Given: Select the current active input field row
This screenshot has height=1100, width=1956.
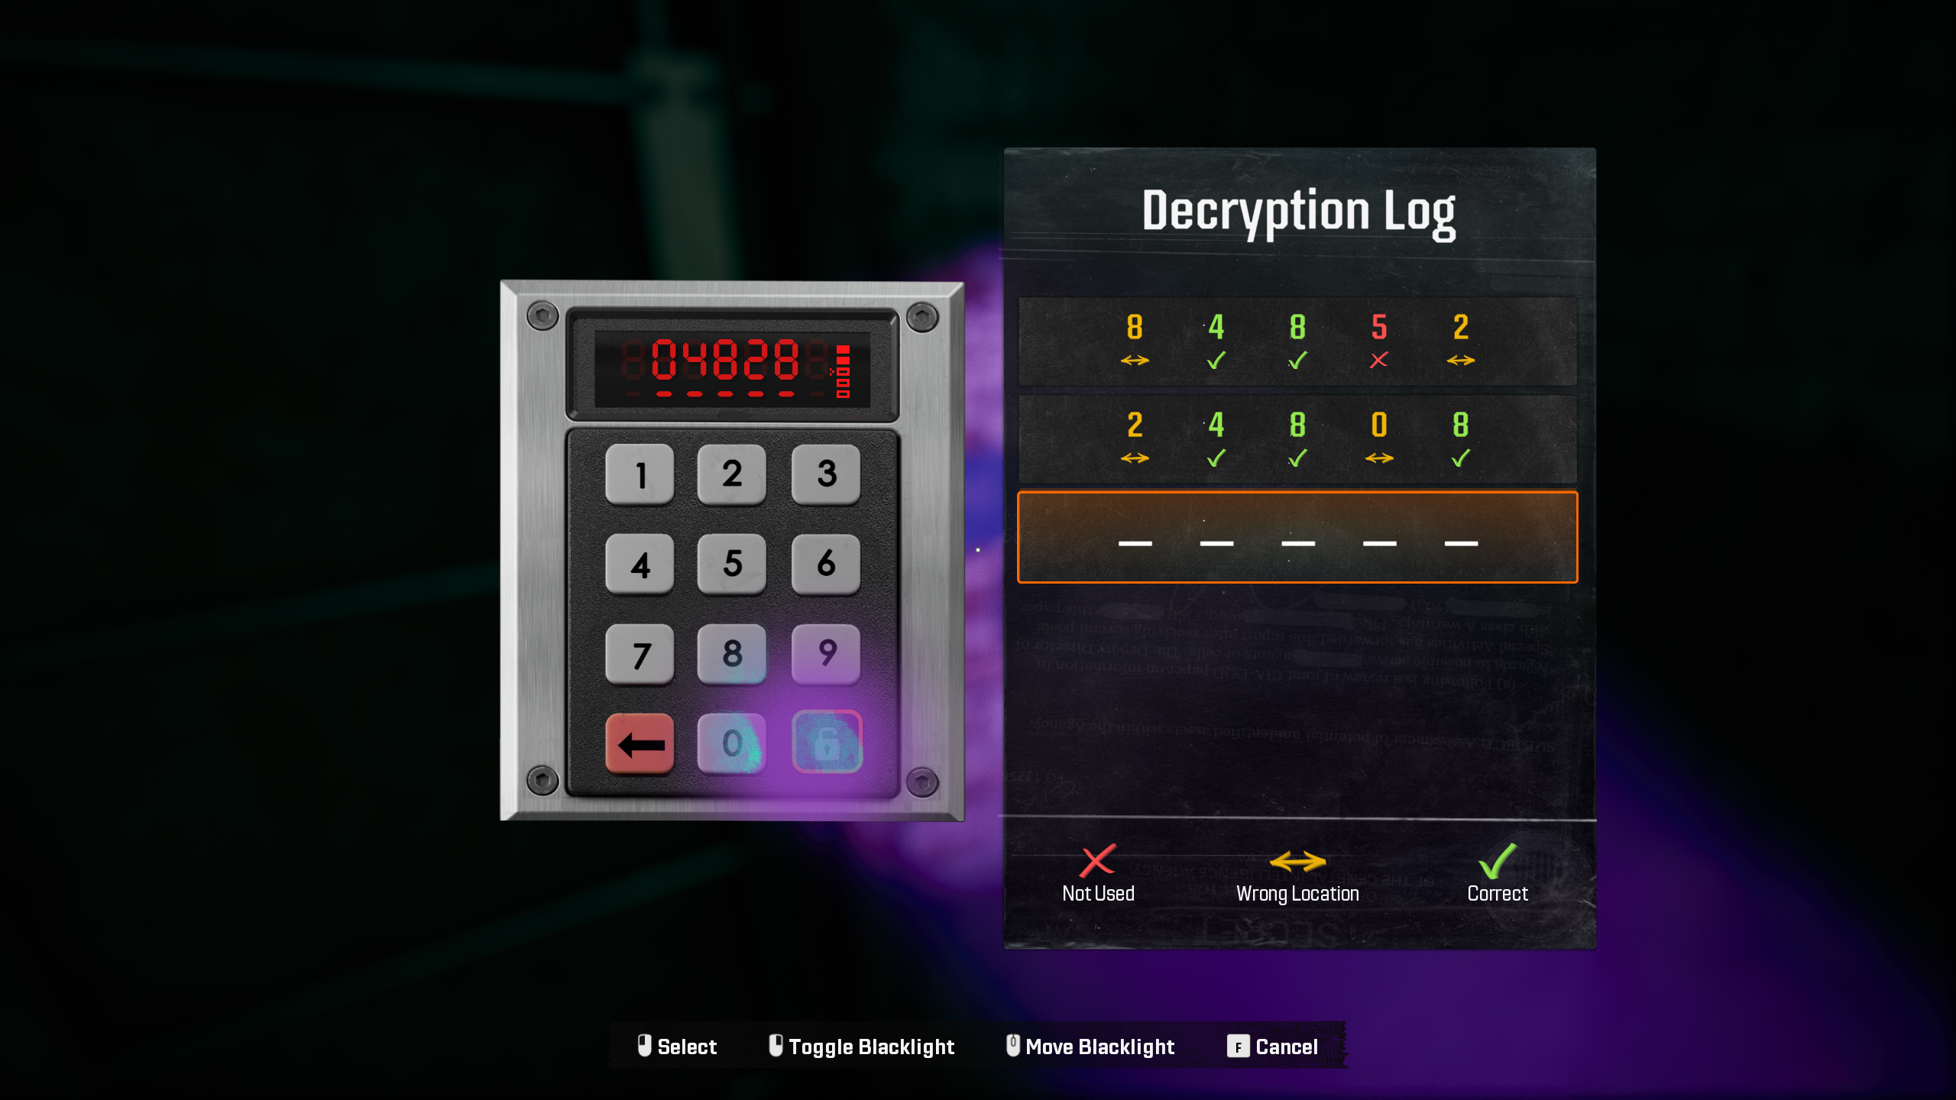Looking at the screenshot, I should click(x=1297, y=537).
